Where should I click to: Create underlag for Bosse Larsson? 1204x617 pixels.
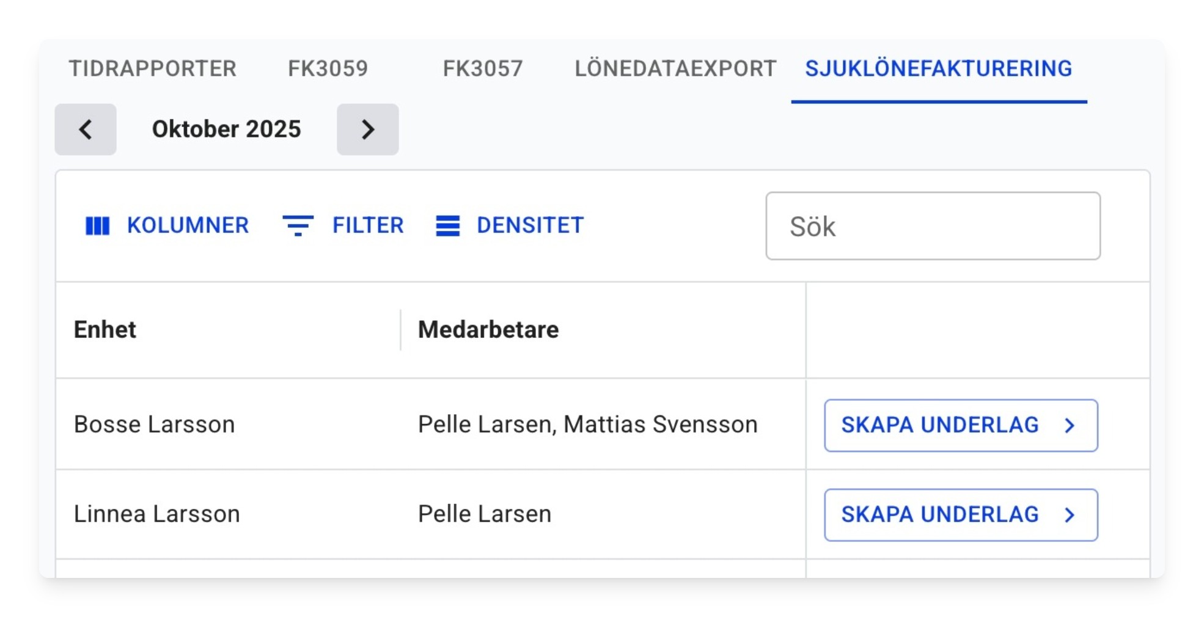click(x=961, y=426)
